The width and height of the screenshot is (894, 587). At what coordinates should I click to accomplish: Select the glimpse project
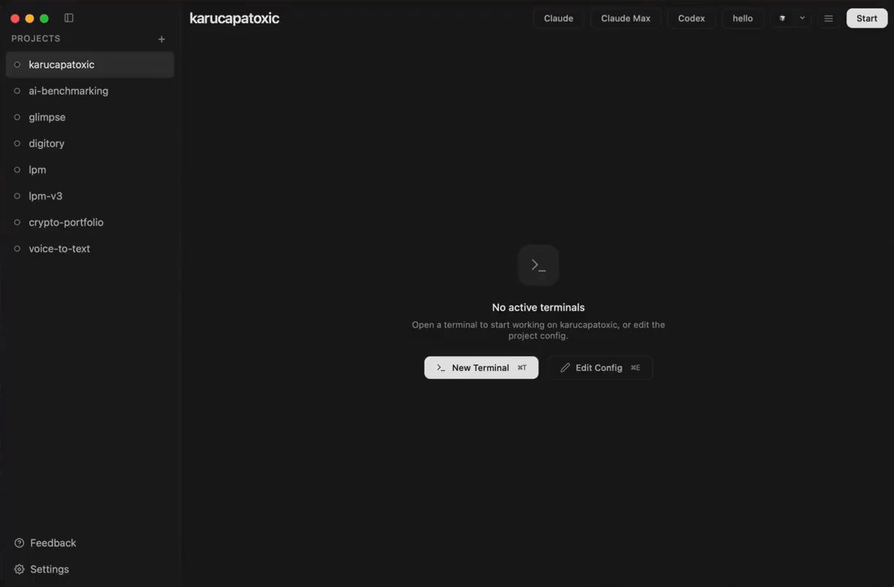point(90,117)
